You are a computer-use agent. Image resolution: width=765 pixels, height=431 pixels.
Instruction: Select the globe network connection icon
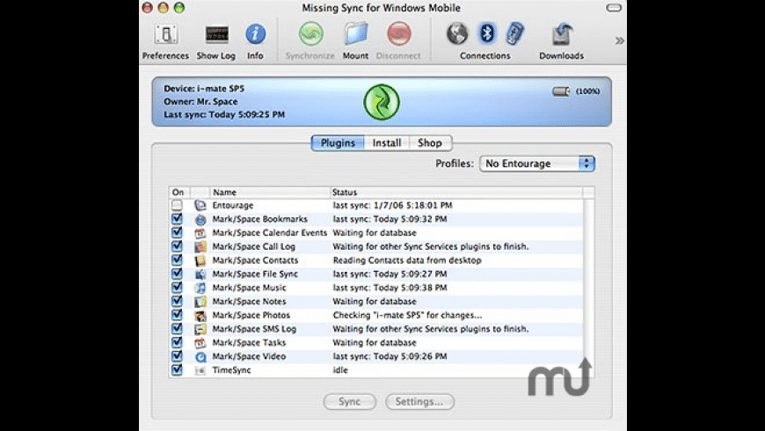tap(457, 33)
